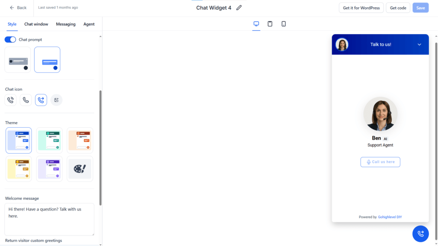This screenshot has width=438, height=246.
Task: Click the AI badge beside Ben
Action: [x=385, y=139]
